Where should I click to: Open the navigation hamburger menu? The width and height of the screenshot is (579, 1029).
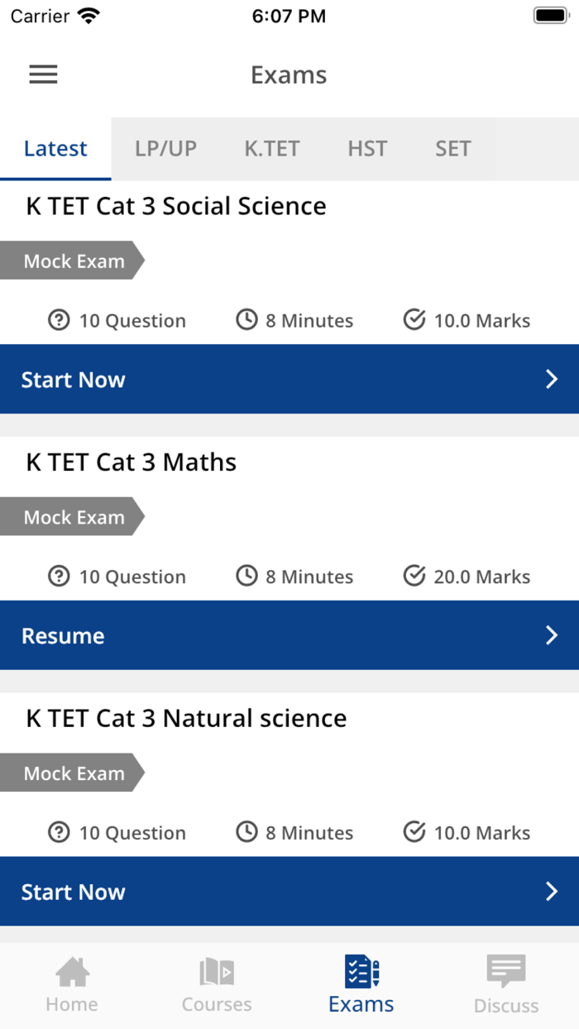click(x=43, y=74)
